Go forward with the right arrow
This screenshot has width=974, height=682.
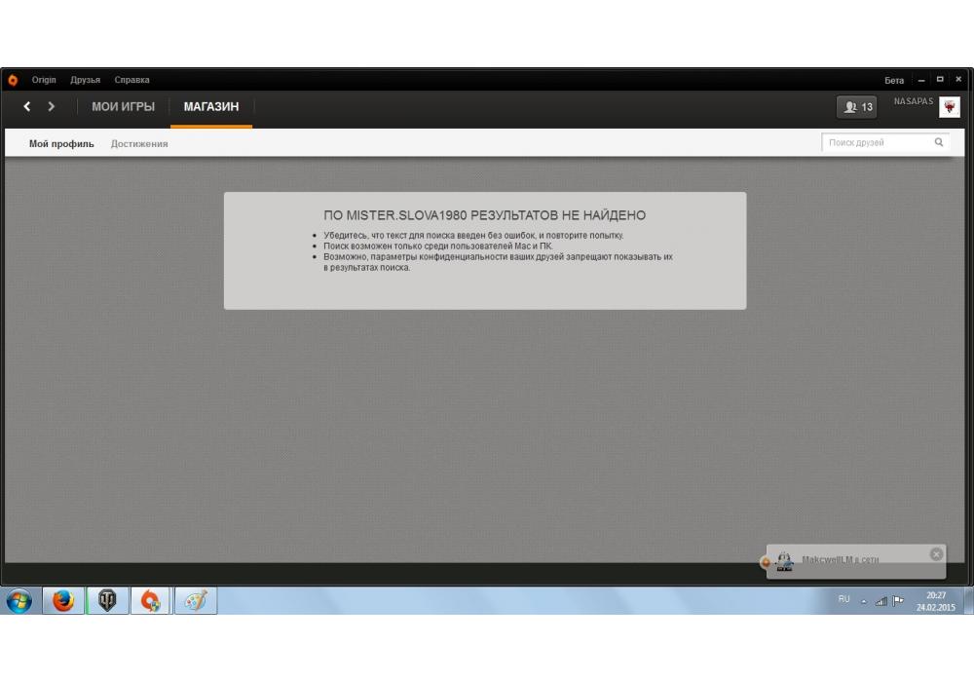[x=52, y=107]
